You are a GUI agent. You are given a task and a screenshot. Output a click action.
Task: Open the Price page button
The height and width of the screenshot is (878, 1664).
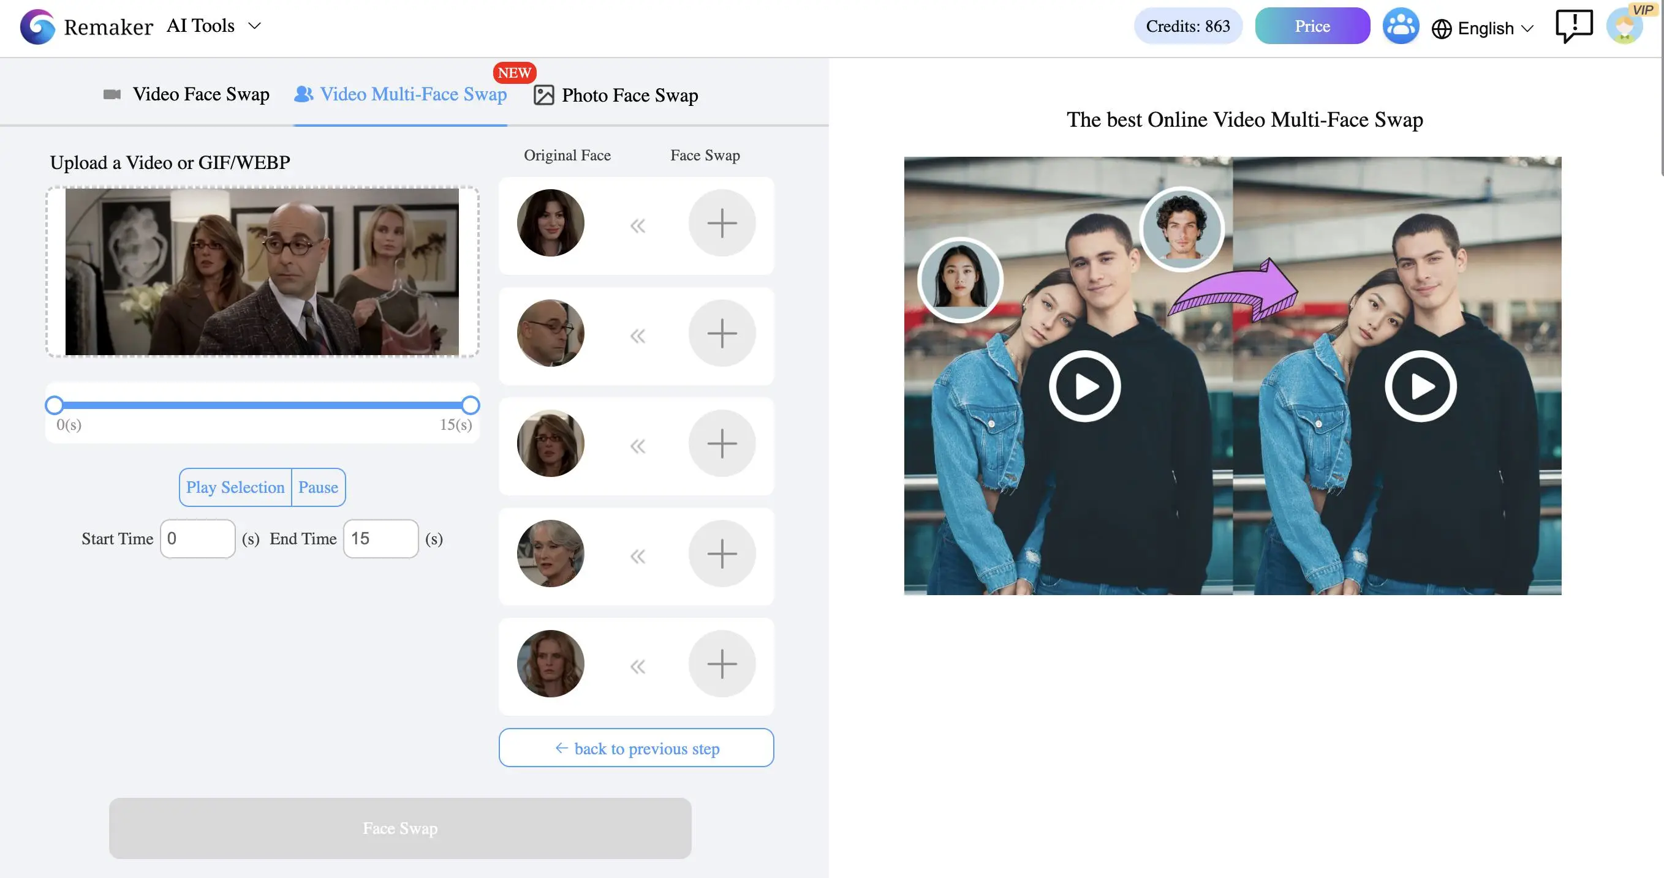pyautogui.click(x=1312, y=26)
